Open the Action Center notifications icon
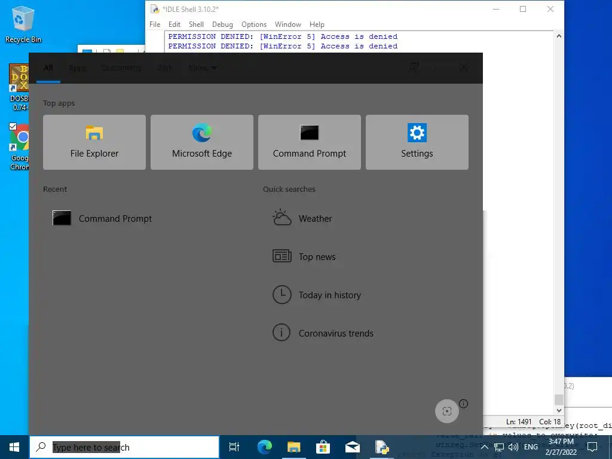The width and height of the screenshot is (612, 459). tap(592, 447)
